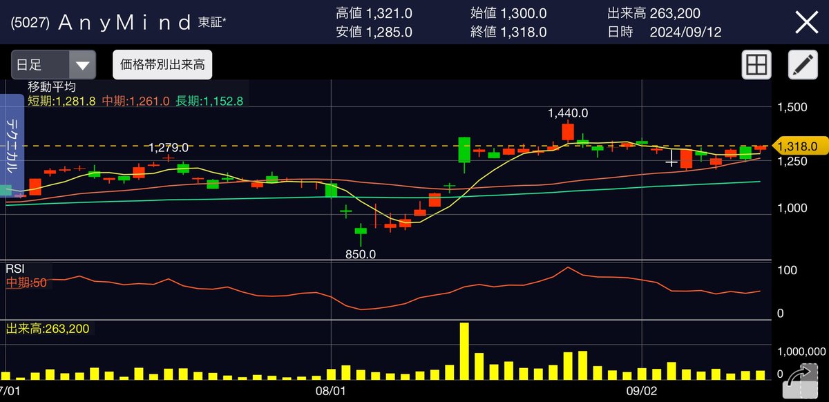Tap the share arrow icon in corner
Image resolution: width=829 pixels, height=402 pixels.
tap(799, 381)
